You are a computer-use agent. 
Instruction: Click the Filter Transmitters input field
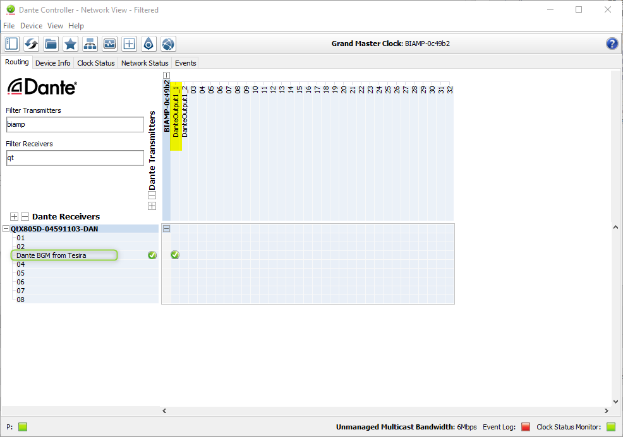click(x=75, y=124)
